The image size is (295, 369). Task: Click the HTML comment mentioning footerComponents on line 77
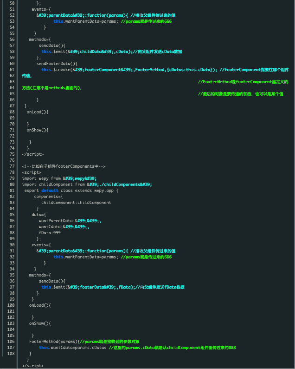coord(64,166)
